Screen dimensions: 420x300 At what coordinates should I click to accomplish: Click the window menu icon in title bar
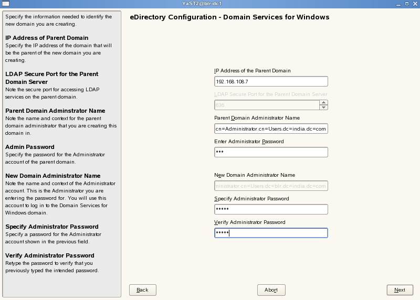[x=4, y=4]
